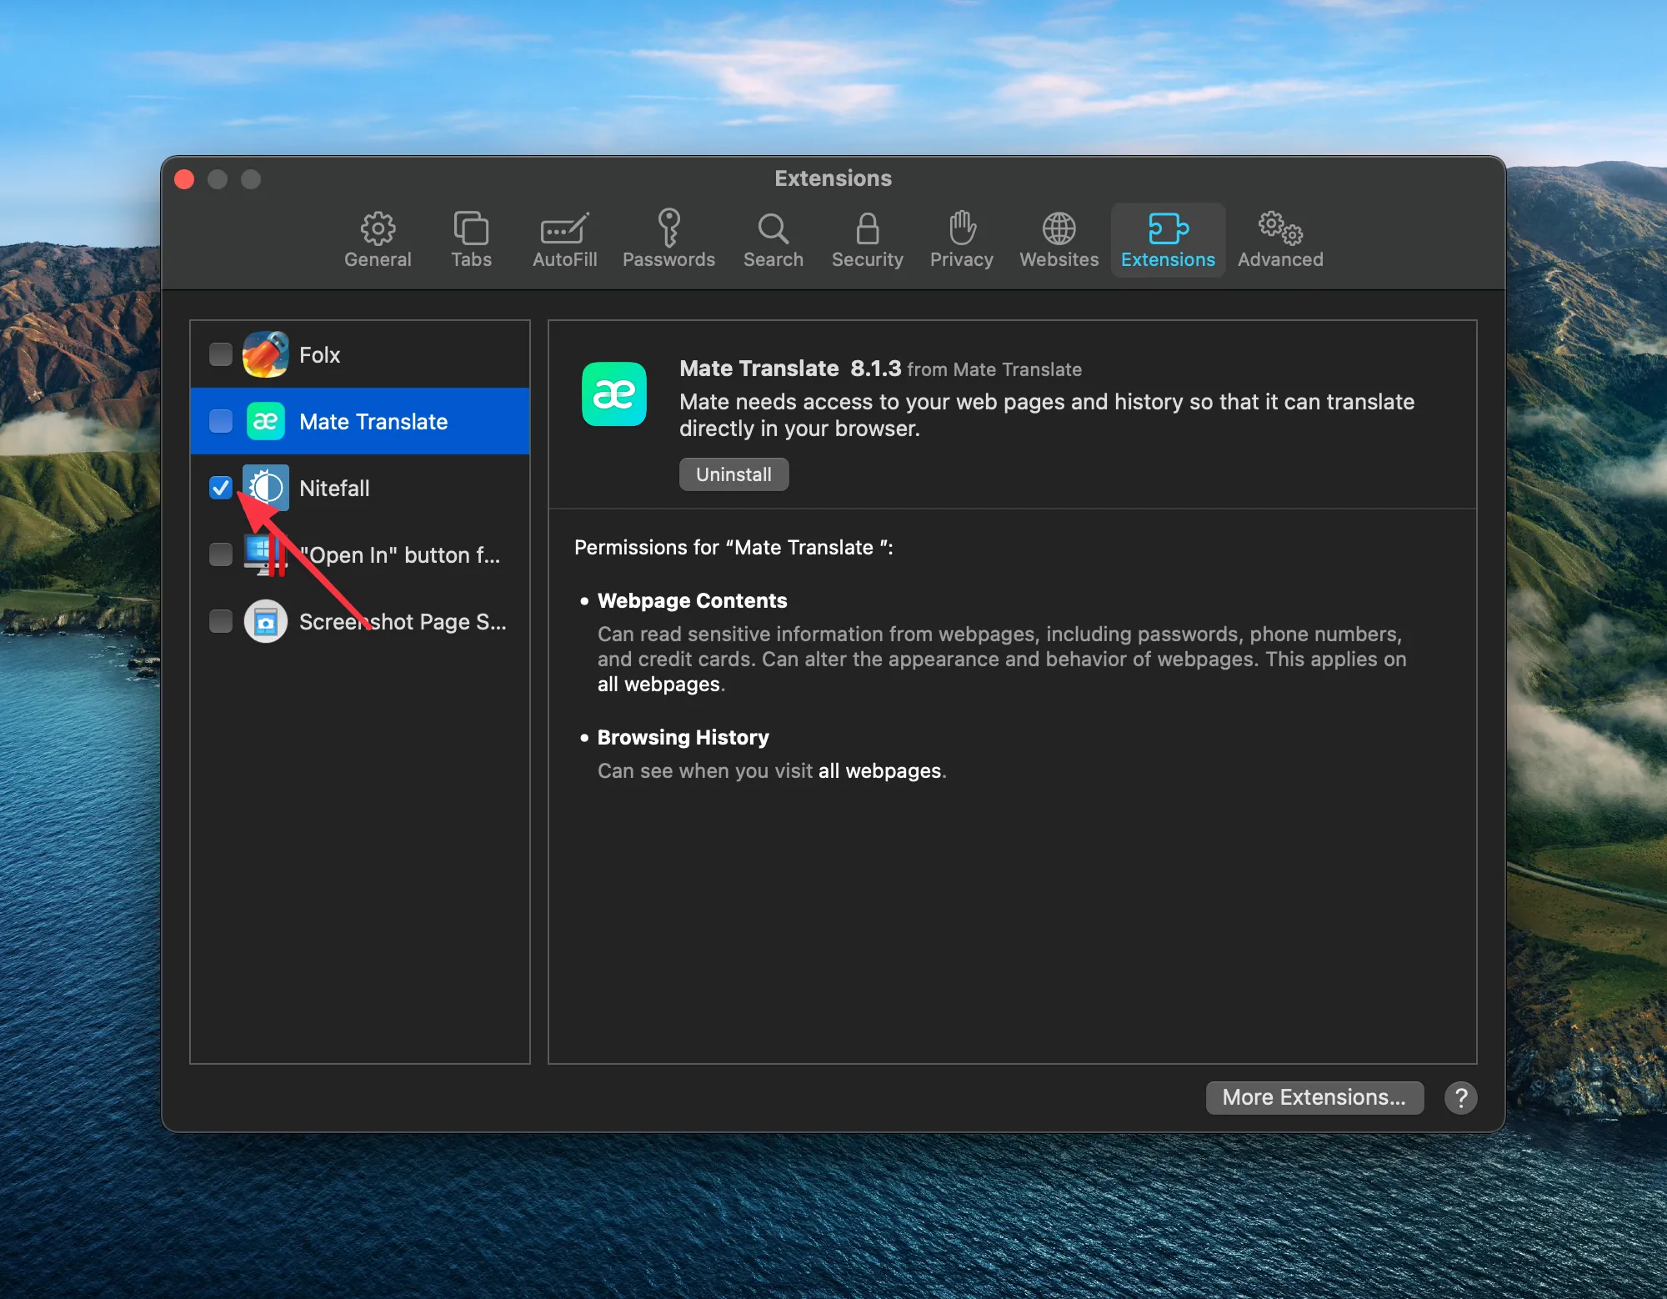Open the Advanced gears icon

coord(1280,228)
